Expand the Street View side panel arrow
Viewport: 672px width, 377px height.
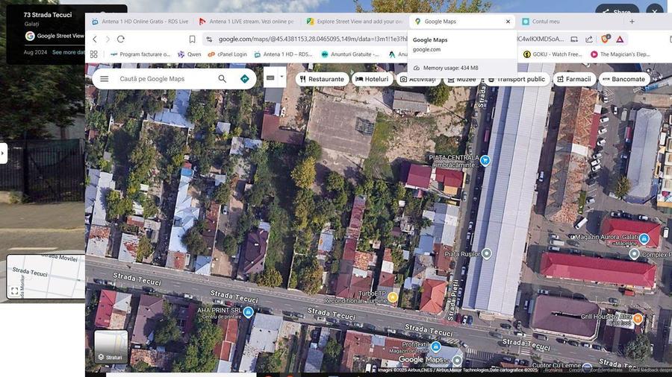click(x=3, y=153)
